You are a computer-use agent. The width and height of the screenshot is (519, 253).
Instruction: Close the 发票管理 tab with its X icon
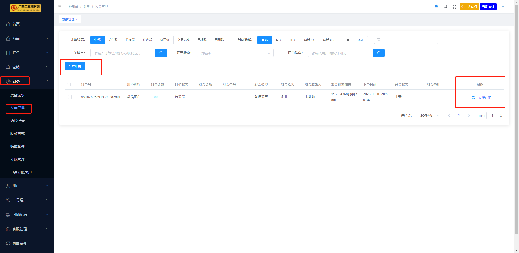pyautogui.click(x=77, y=19)
